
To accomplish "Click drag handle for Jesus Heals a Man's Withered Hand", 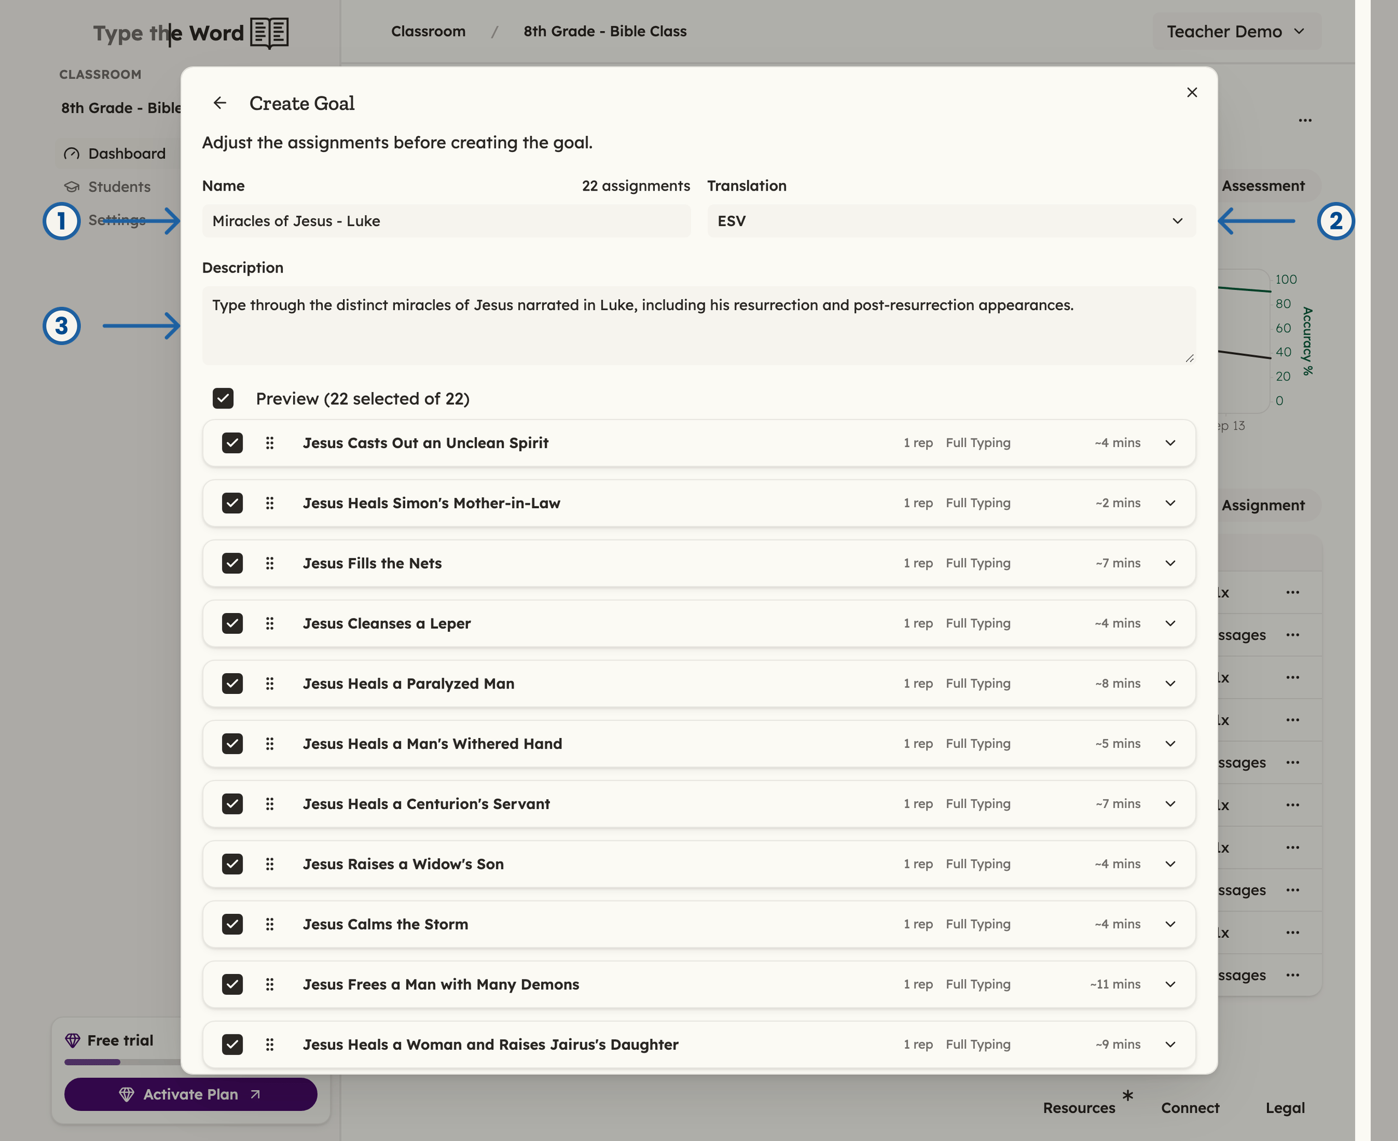I will 269,744.
